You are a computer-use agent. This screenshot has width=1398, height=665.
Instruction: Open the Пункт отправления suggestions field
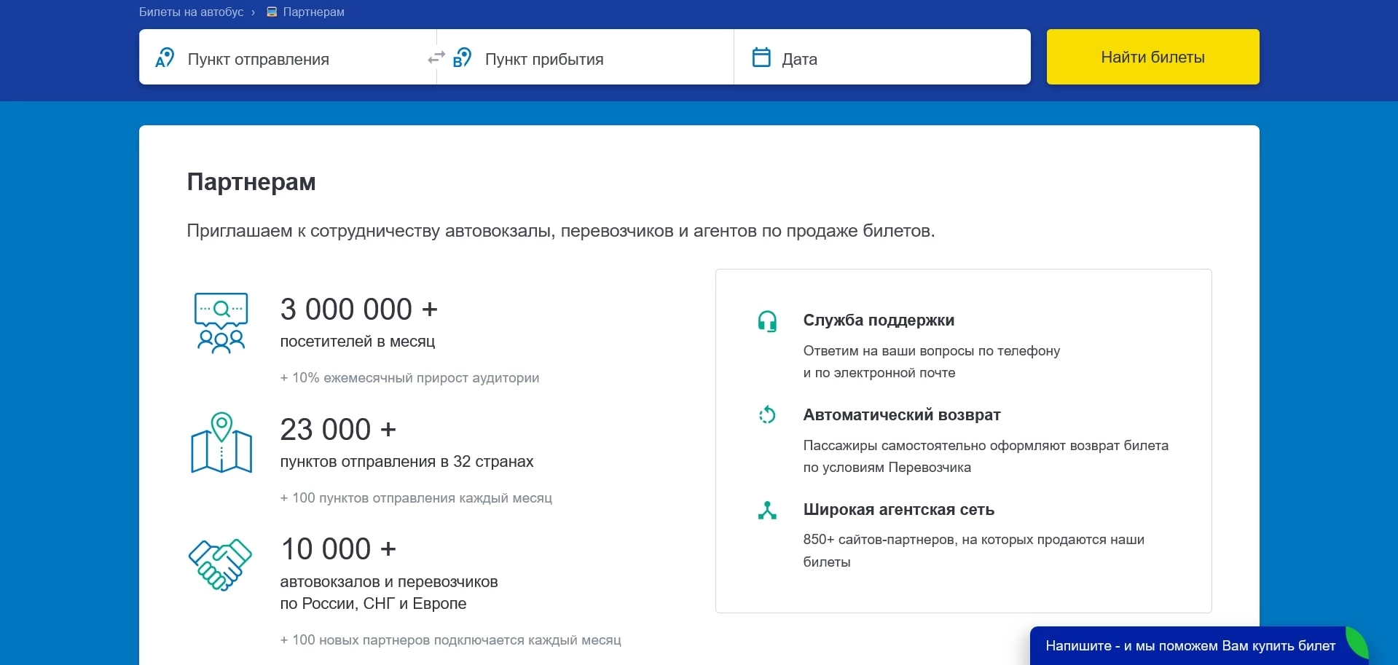pos(291,58)
